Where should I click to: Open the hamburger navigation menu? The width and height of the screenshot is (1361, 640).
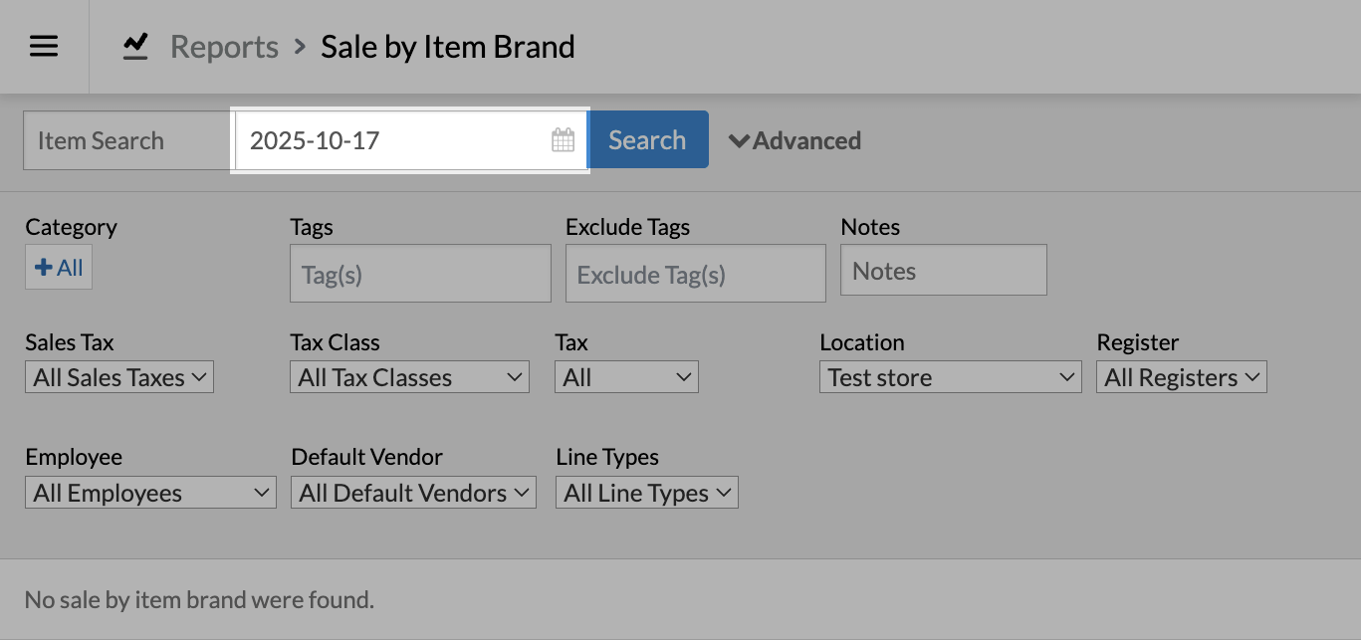(x=44, y=47)
